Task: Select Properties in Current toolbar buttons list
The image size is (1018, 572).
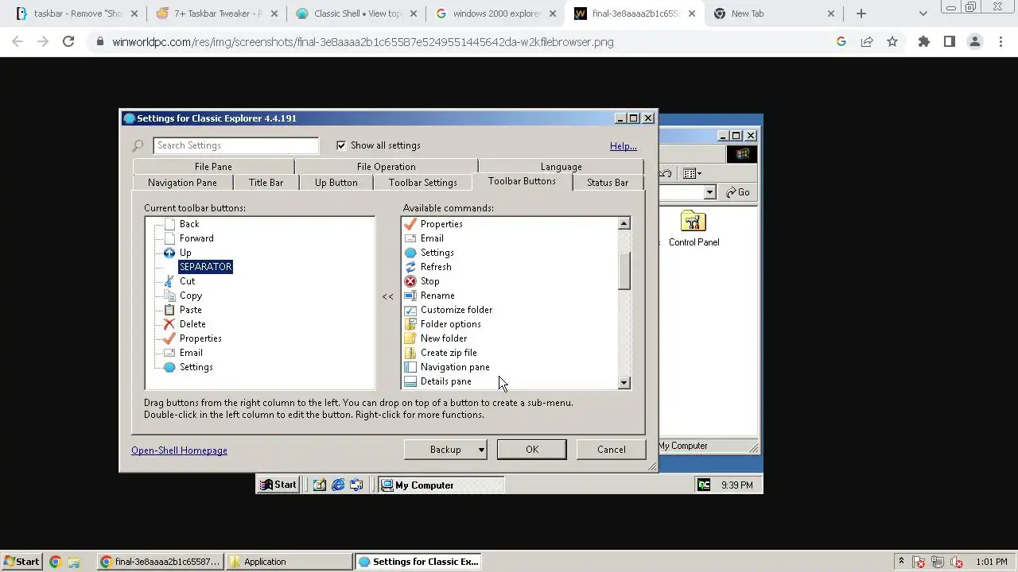Action: 200,338
